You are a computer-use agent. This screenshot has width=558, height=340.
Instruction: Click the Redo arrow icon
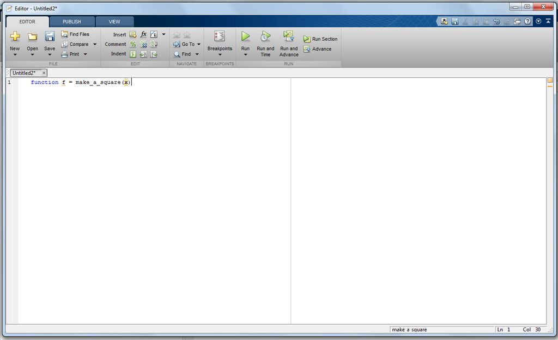click(507, 21)
